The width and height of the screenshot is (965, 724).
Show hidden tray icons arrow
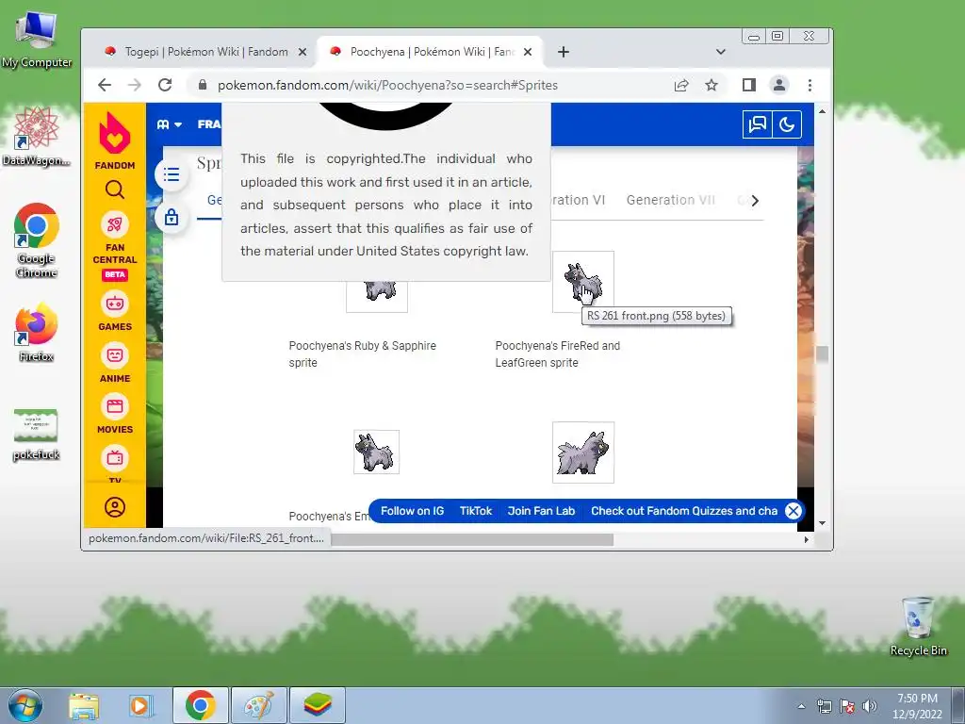coord(801,706)
